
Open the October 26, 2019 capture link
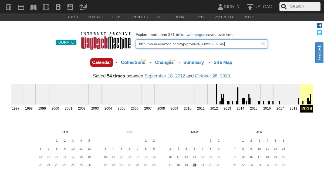coord(212,76)
